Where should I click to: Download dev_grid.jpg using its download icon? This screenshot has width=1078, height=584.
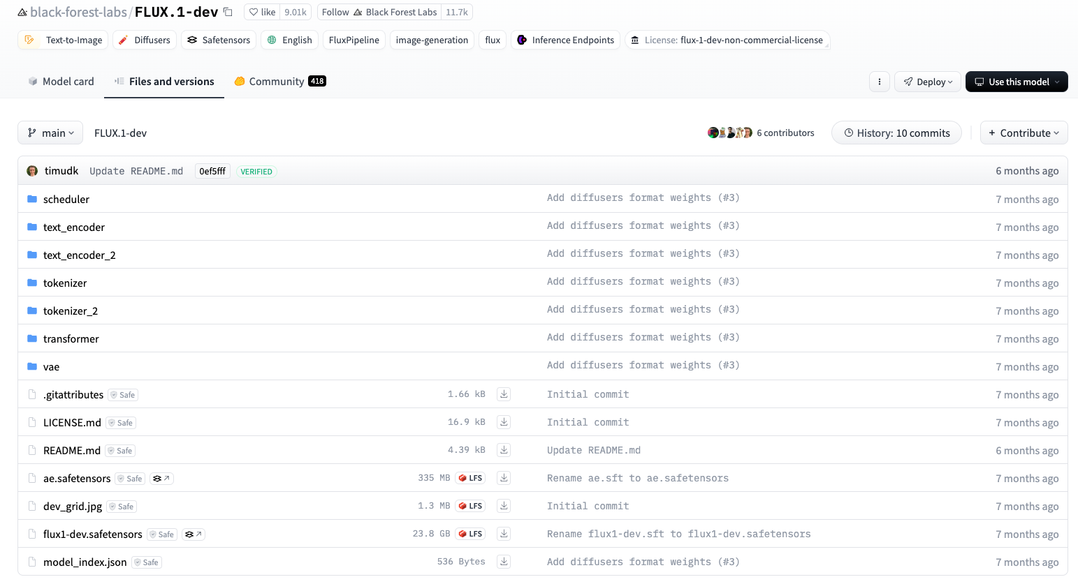click(x=503, y=506)
